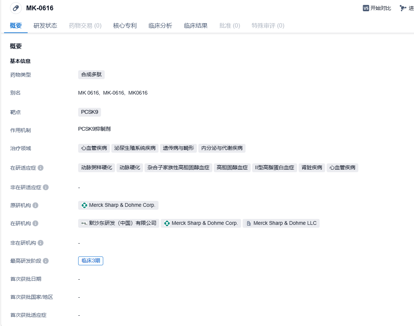Select the 心血管疾病 therapeutic area tag

click(94, 148)
